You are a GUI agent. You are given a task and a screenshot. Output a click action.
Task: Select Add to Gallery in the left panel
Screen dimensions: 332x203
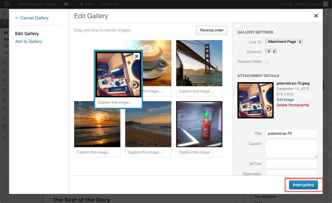[x=29, y=42]
